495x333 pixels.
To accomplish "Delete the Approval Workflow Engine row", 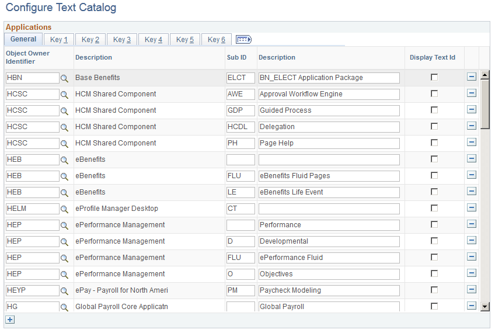I will coord(472,93).
